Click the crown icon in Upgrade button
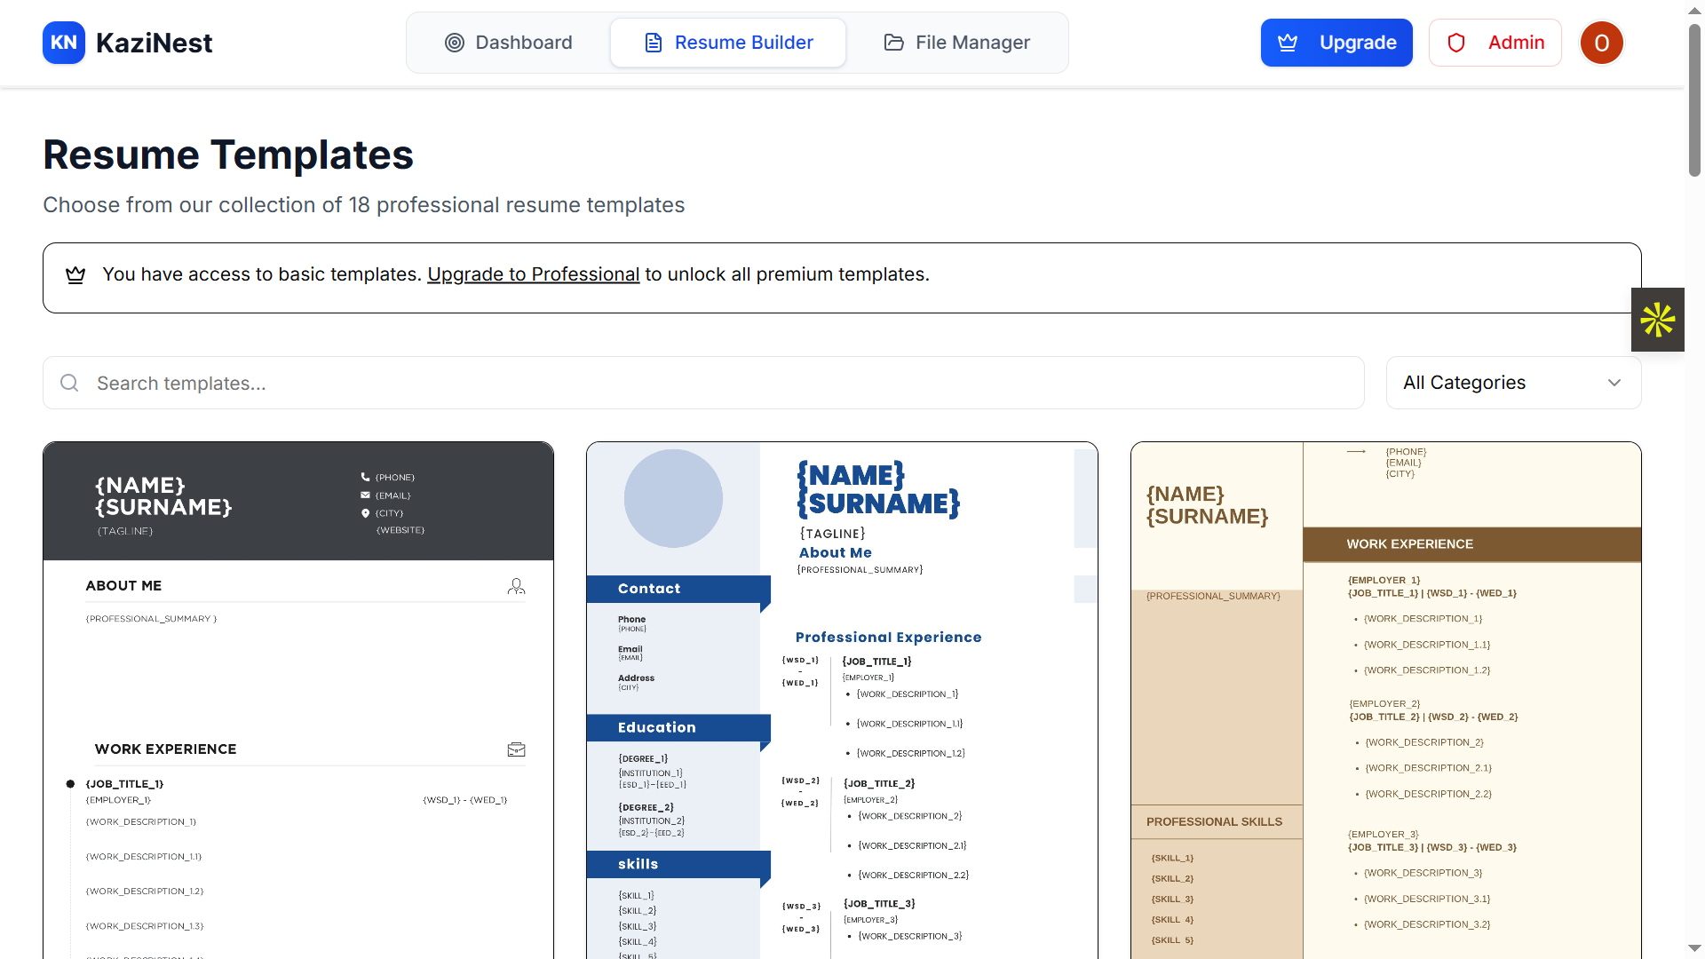 (x=1288, y=43)
